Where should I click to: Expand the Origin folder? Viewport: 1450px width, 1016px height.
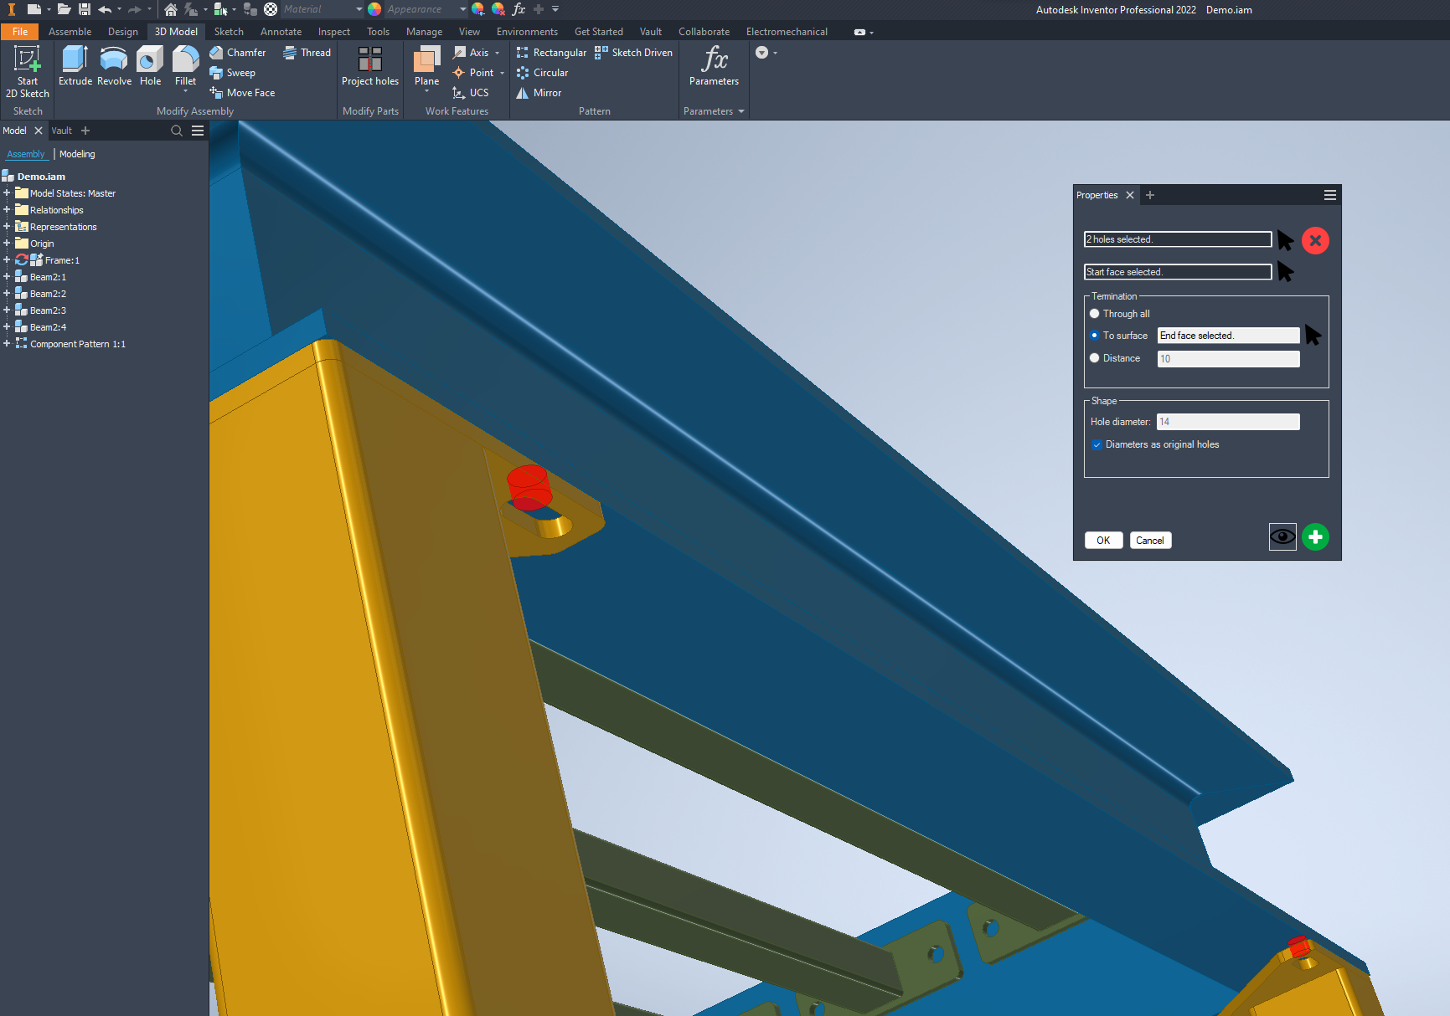[x=7, y=244]
